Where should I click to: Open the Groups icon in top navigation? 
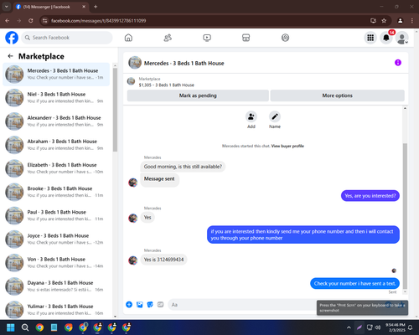click(x=285, y=38)
